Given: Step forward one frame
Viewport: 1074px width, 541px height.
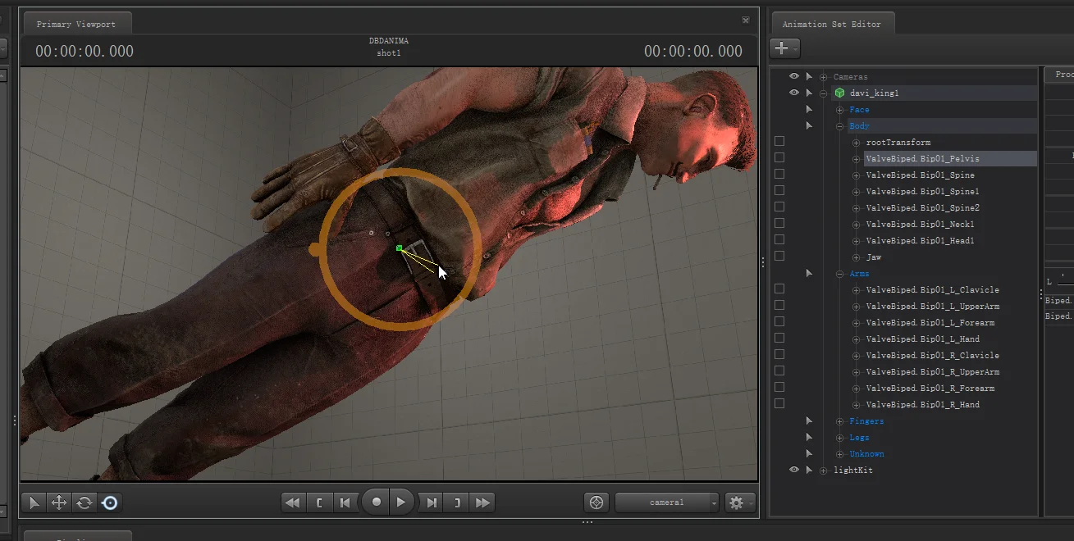Looking at the screenshot, I should click(x=432, y=502).
